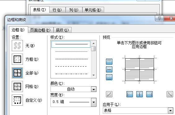Toggle the bottom border button in preview
Screen dimensions: 175x115
pos(109,77)
